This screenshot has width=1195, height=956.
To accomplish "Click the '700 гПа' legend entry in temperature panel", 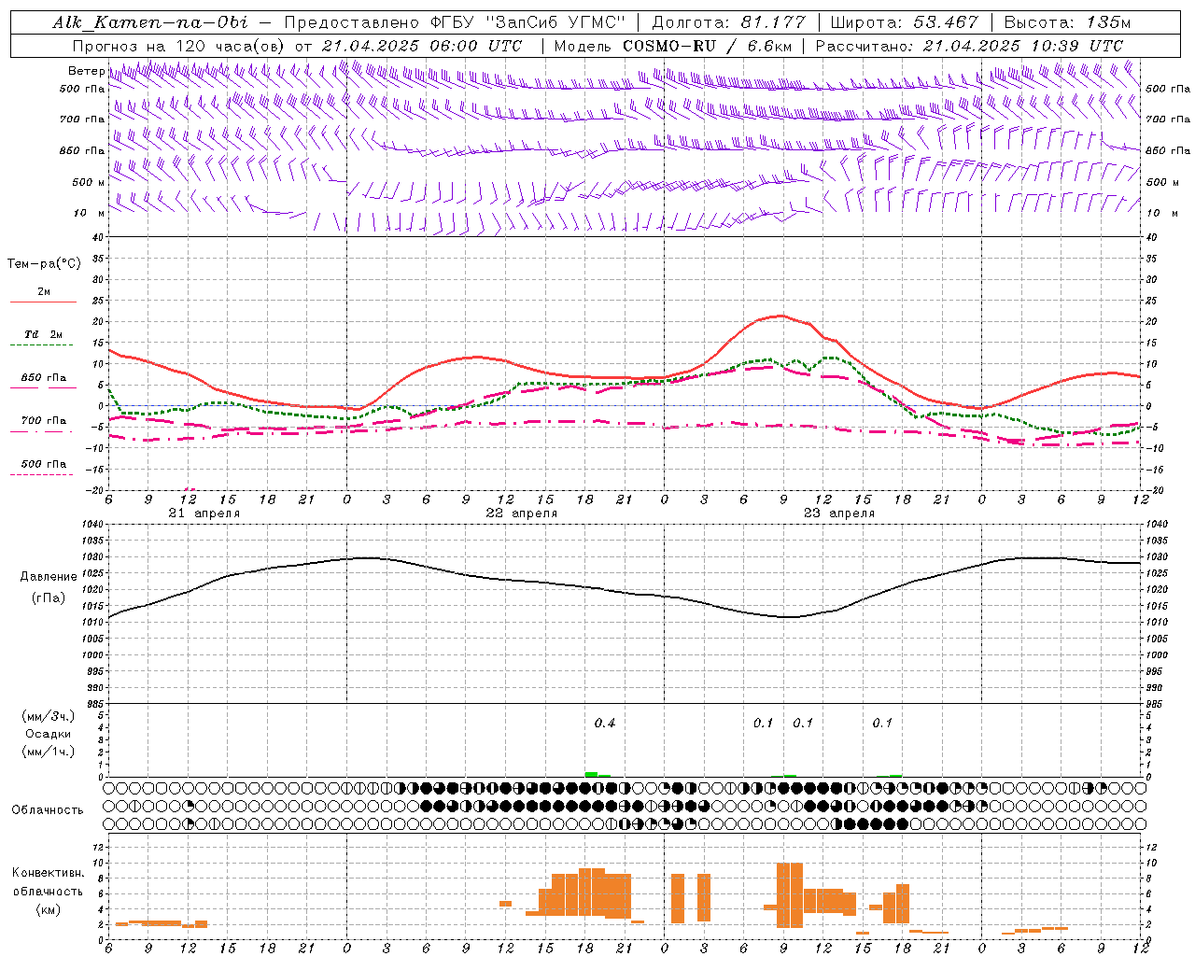I will (44, 421).
